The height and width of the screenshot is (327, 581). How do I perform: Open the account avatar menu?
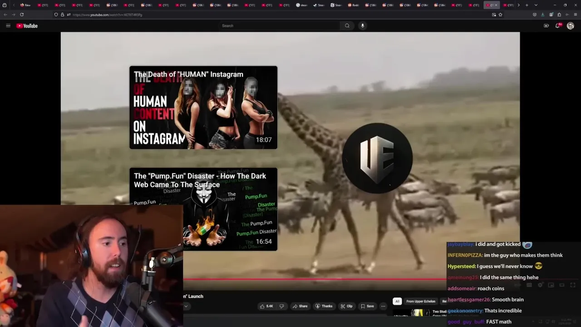click(x=571, y=26)
